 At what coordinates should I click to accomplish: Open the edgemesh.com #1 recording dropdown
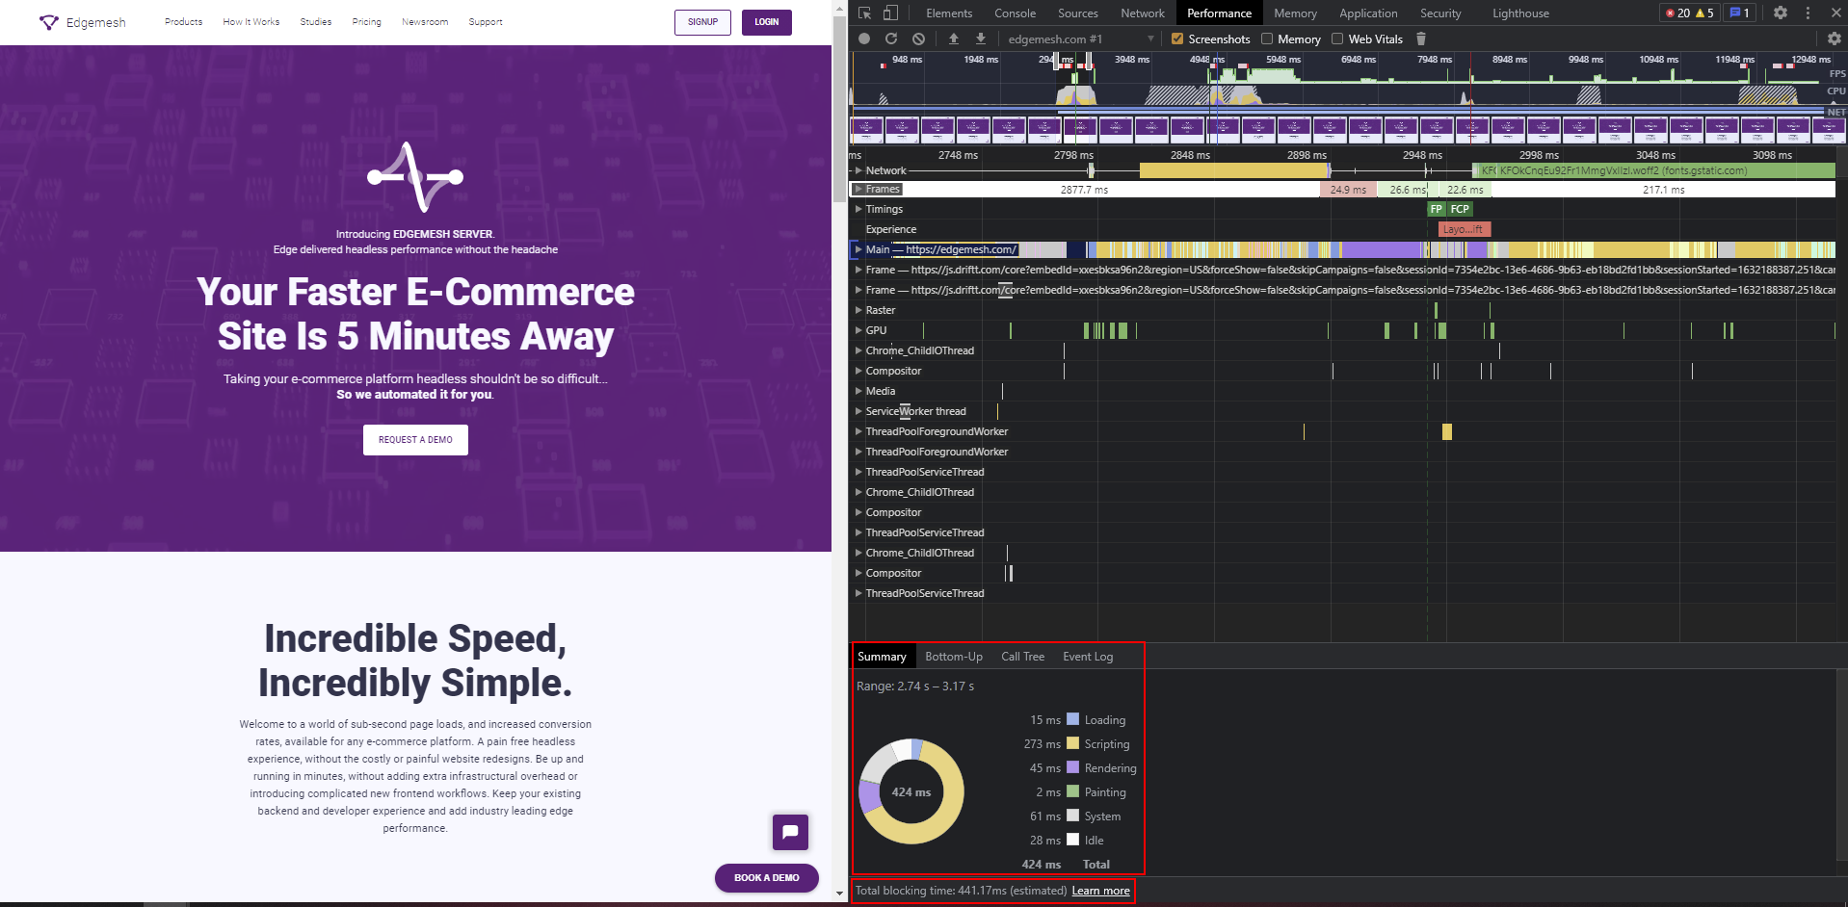(1081, 39)
